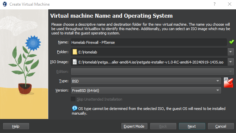Click the Next button
The width and height of the screenshot is (236, 133).
click(x=192, y=126)
